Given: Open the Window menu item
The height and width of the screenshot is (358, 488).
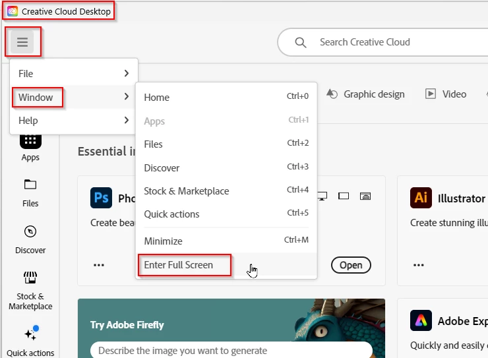Looking at the screenshot, I should 74,97.
